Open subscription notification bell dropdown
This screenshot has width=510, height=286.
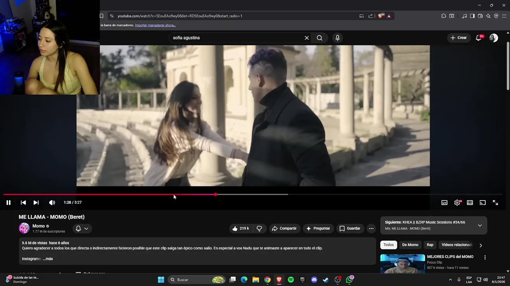(82, 228)
